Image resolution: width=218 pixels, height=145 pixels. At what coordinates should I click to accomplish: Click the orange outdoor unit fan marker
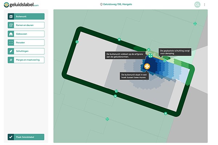147,67
